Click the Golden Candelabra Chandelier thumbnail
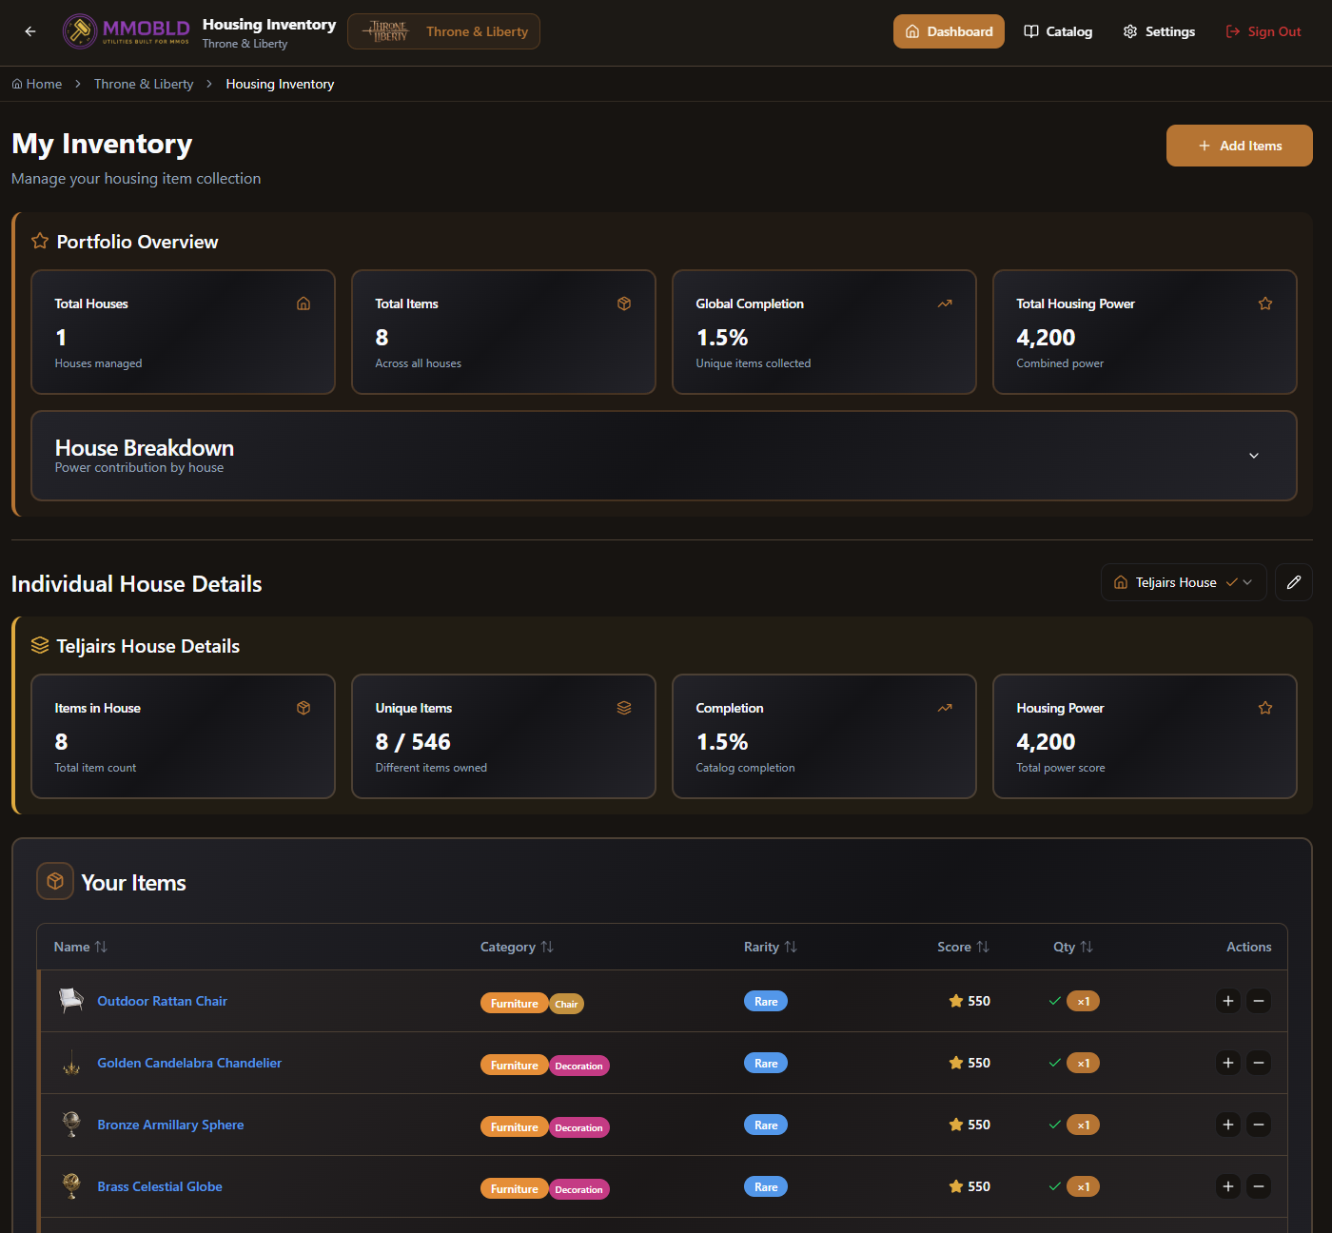Screen dimensions: 1332x1233 point(71,1063)
